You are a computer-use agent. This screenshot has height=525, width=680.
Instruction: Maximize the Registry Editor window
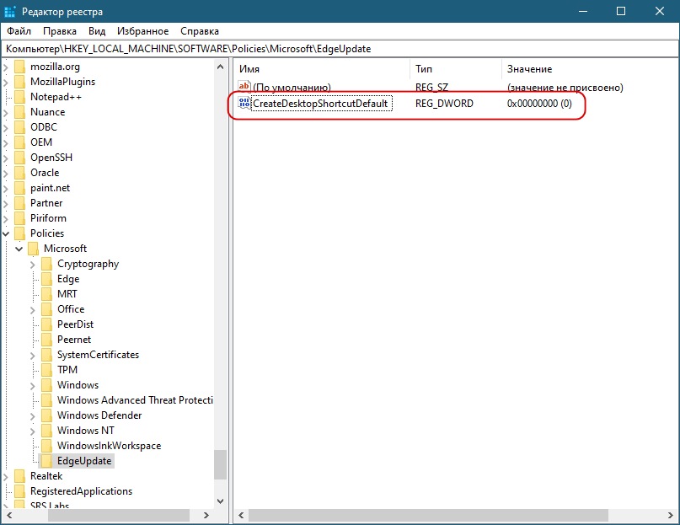tap(621, 11)
